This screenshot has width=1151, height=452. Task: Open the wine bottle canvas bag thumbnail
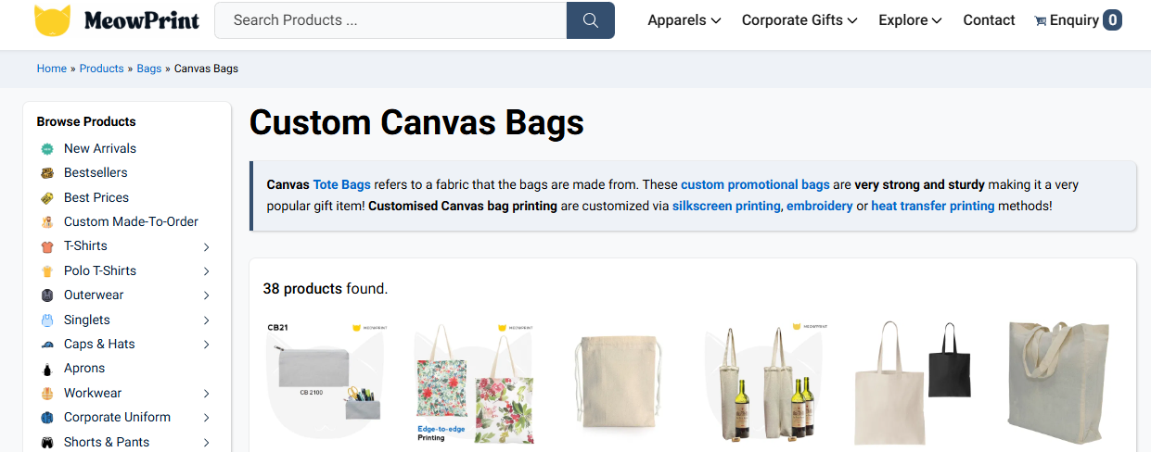pyautogui.click(x=766, y=382)
